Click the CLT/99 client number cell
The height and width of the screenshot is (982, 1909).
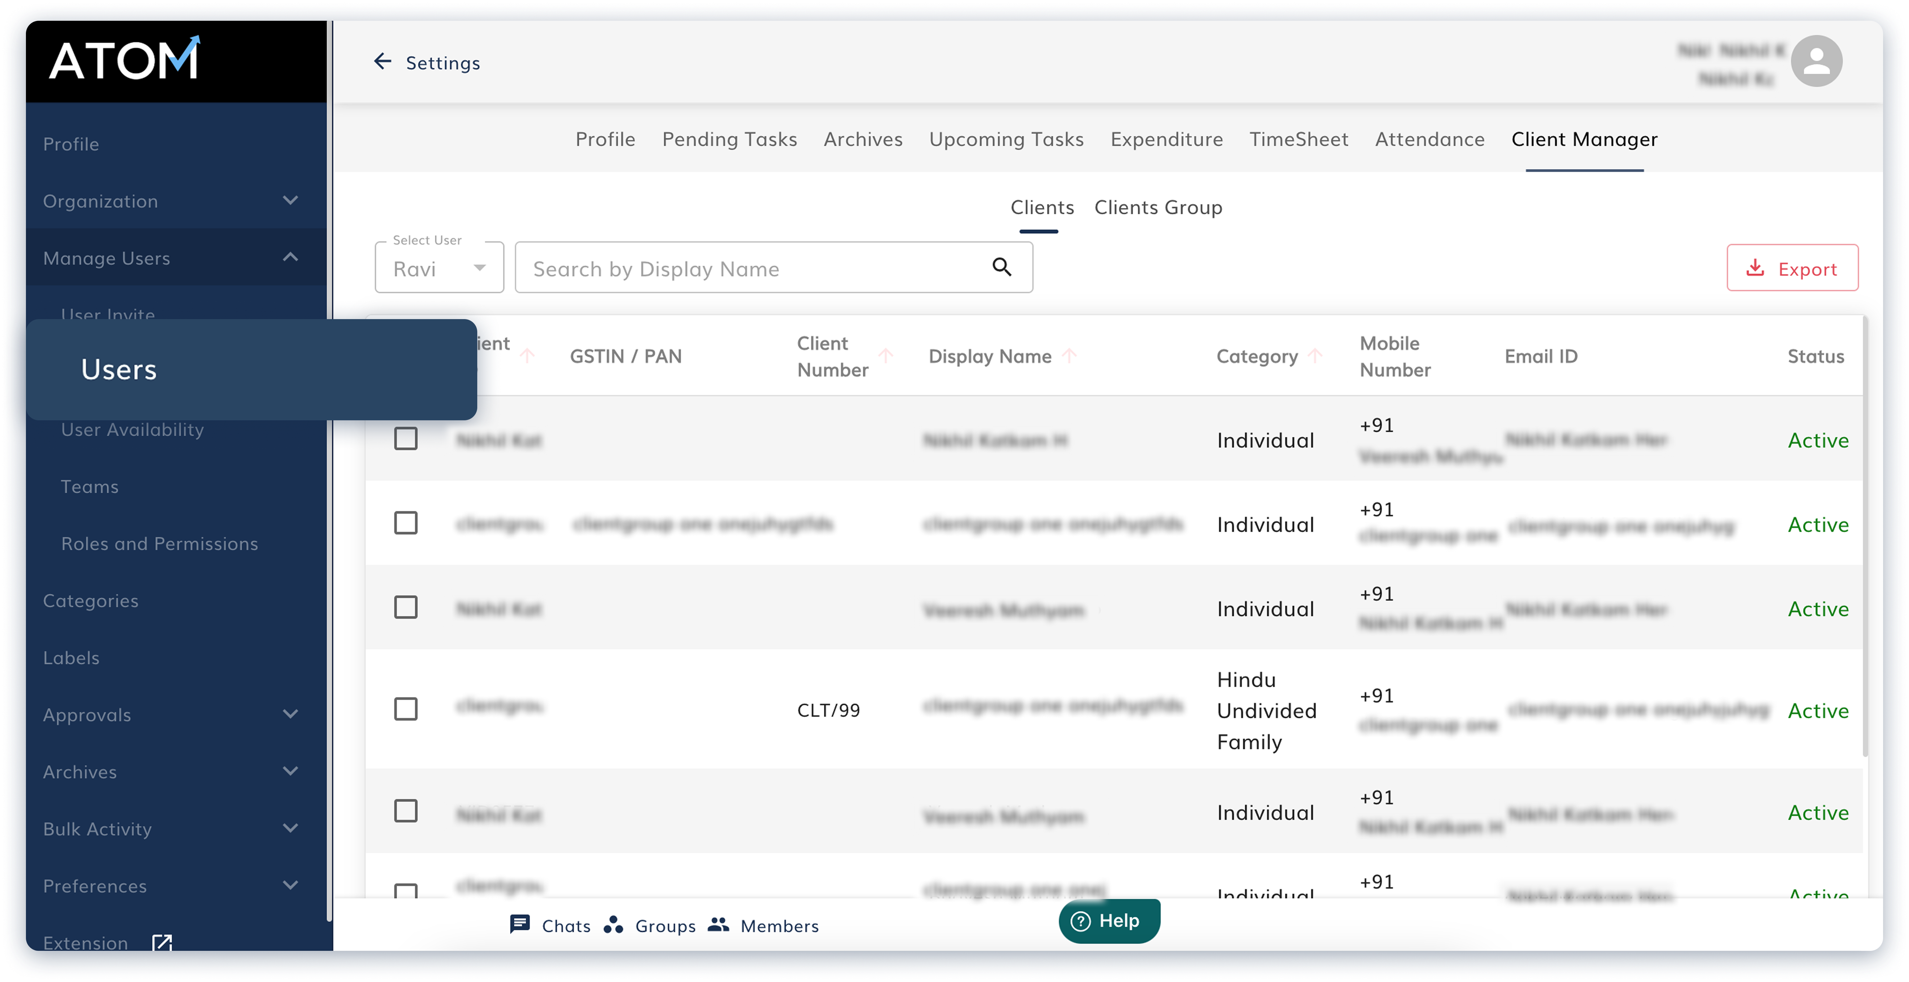coord(828,710)
